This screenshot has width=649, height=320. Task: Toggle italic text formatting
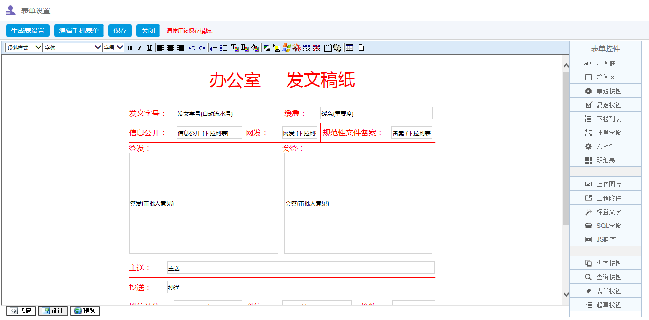139,48
